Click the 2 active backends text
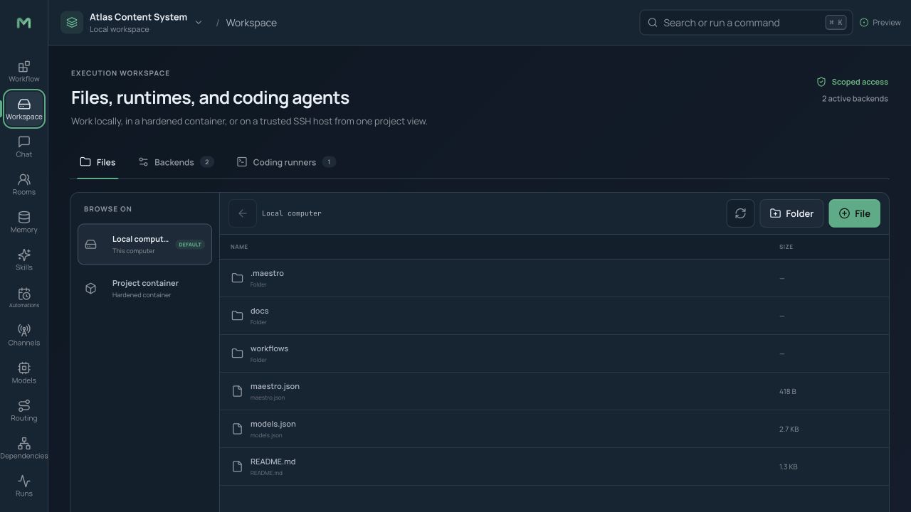The width and height of the screenshot is (911, 512). click(x=855, y=99)
